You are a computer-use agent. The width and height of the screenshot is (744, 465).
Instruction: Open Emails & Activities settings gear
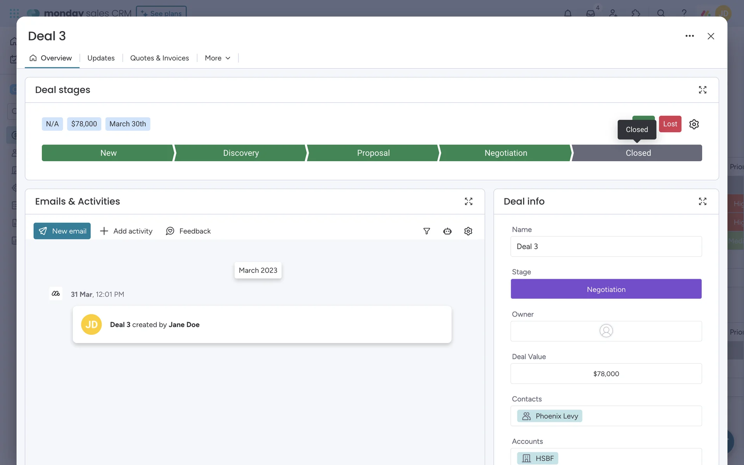(x=468, y=231)
